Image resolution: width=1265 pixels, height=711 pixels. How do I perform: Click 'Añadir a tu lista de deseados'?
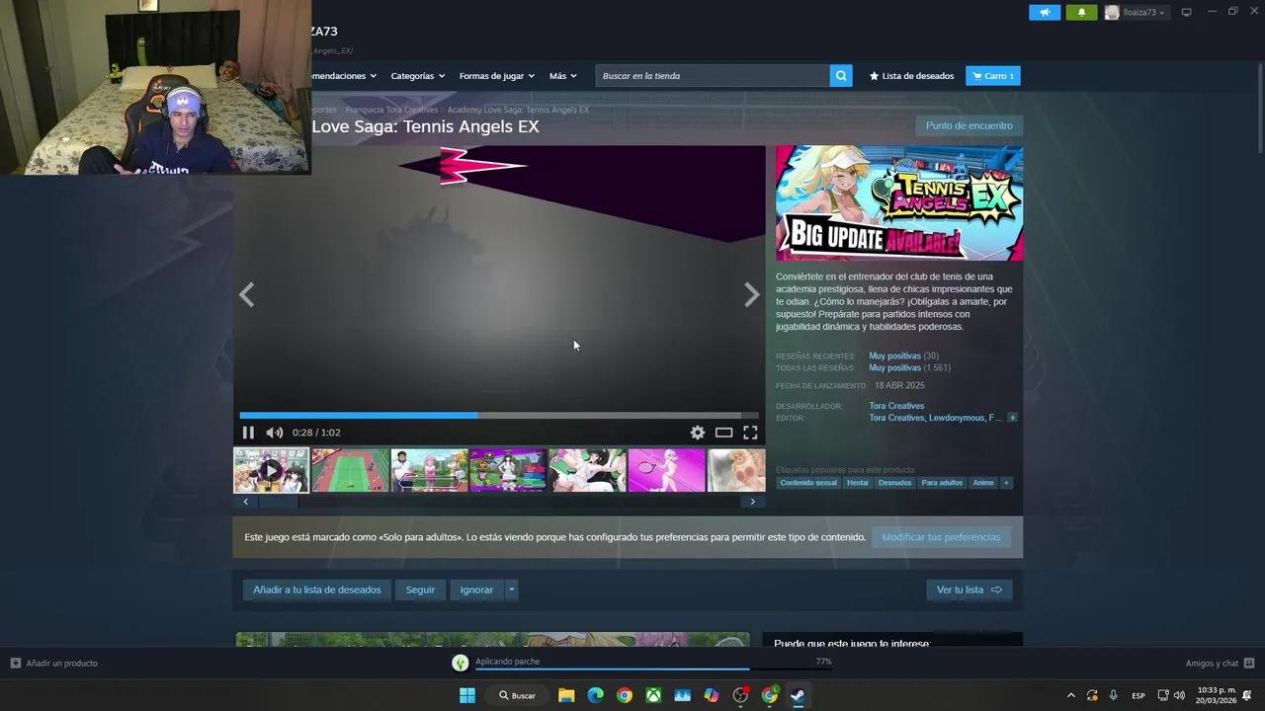[x=317, y=590]
